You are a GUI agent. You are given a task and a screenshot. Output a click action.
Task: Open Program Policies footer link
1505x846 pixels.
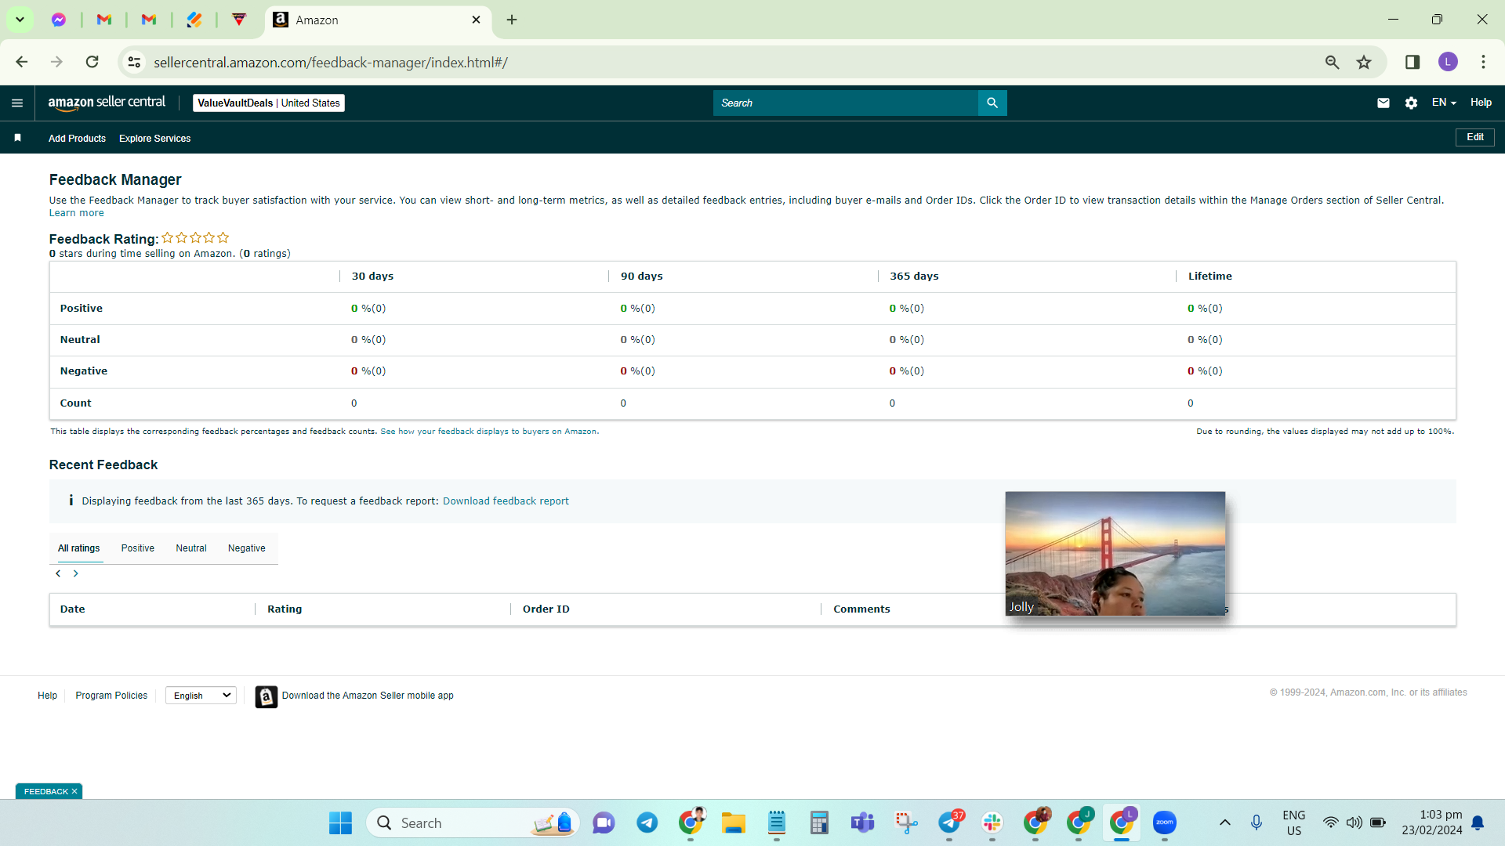(x=111, y=696)
